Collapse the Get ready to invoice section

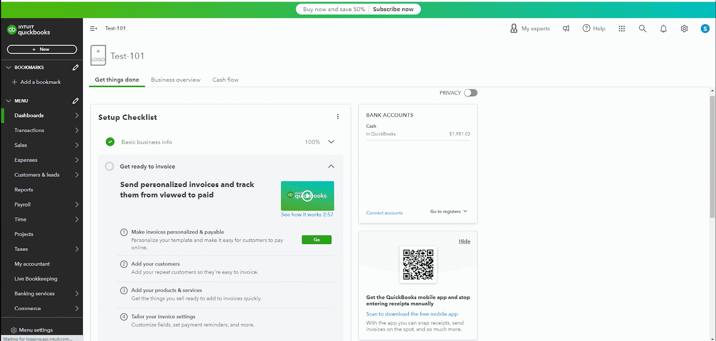click(331, 166)
